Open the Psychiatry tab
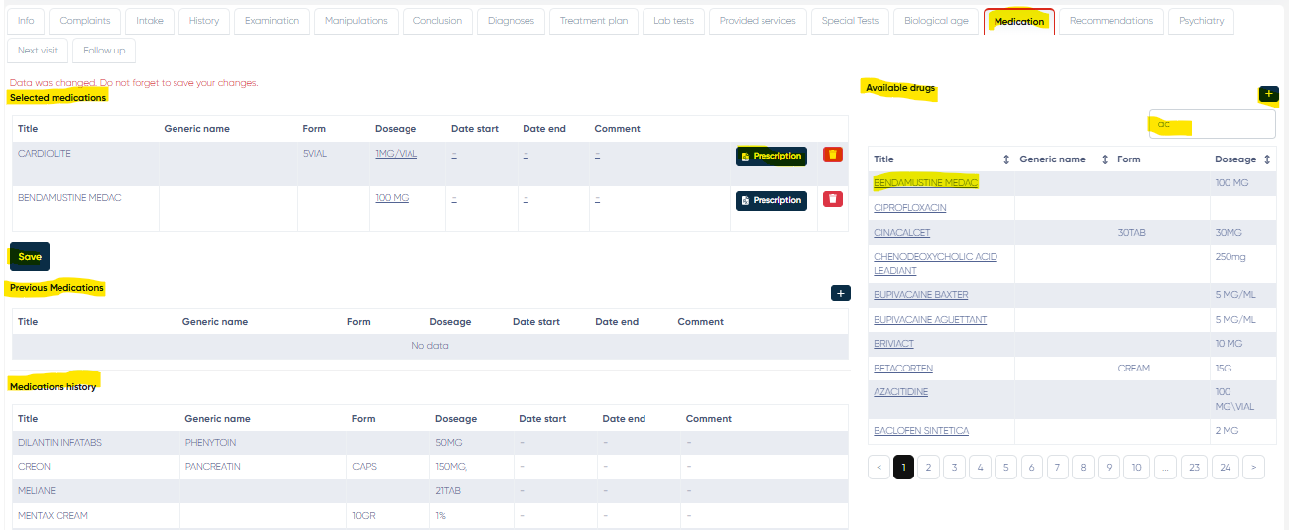 click(x=1200, y=21)
